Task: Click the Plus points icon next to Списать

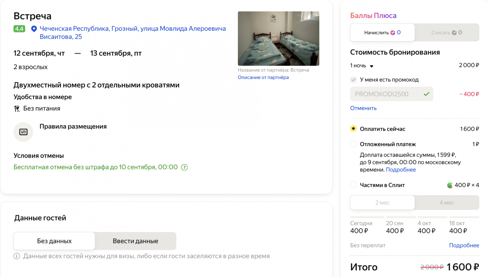Action: (x=454, y=33)
